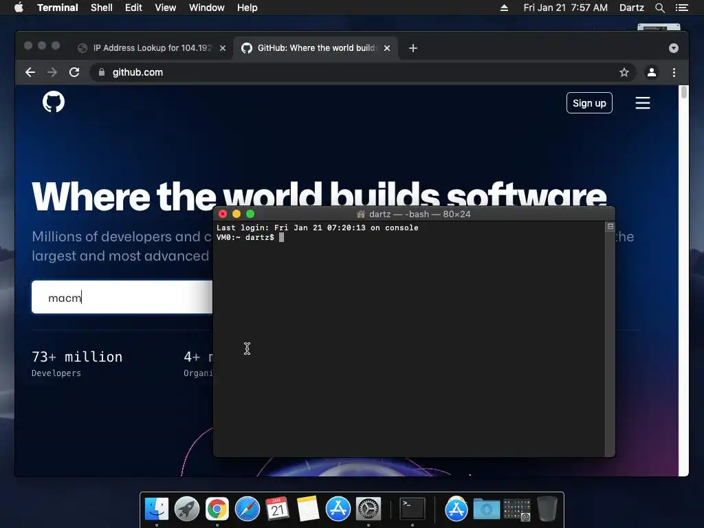This screenshot has width=704, height=528.
Task: Open the View menu
Action: 165,8
